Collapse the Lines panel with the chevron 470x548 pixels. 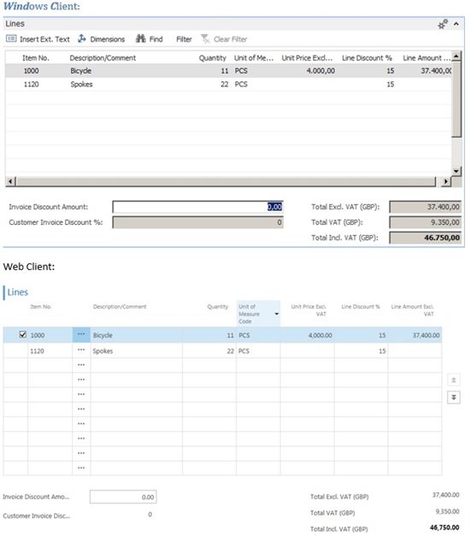point(456,24)
